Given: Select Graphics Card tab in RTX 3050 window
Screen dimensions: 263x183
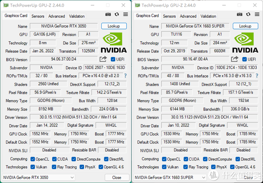Looking at the screenshot, I should coord(16,16).
